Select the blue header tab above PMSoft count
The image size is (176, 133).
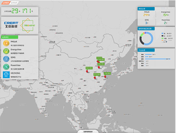point(146,9)
